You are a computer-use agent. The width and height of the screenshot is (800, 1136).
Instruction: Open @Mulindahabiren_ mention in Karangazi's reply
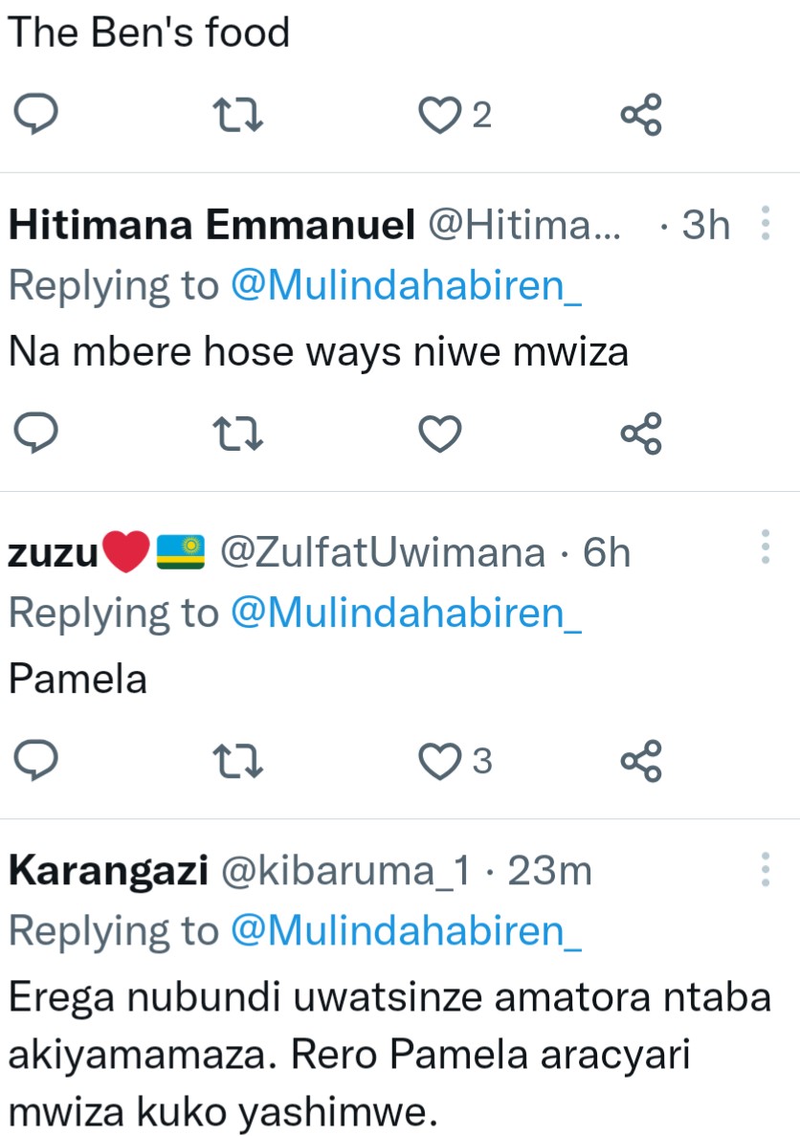point(407,931)
